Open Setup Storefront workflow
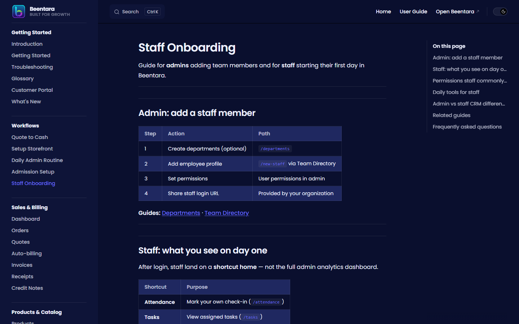The image size is (519, 324). 32,149
